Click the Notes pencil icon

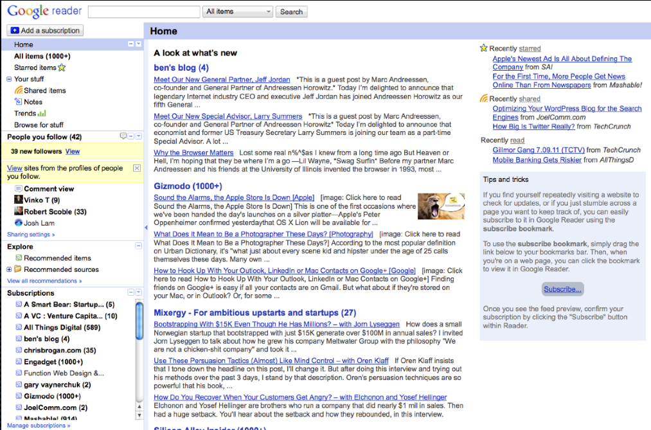(x=18, y=102)
